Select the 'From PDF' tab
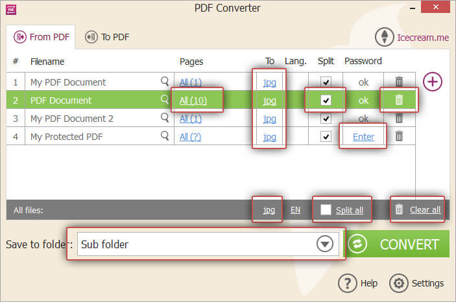This screenshot has height=302, width=456. click(x=41, y=37)
